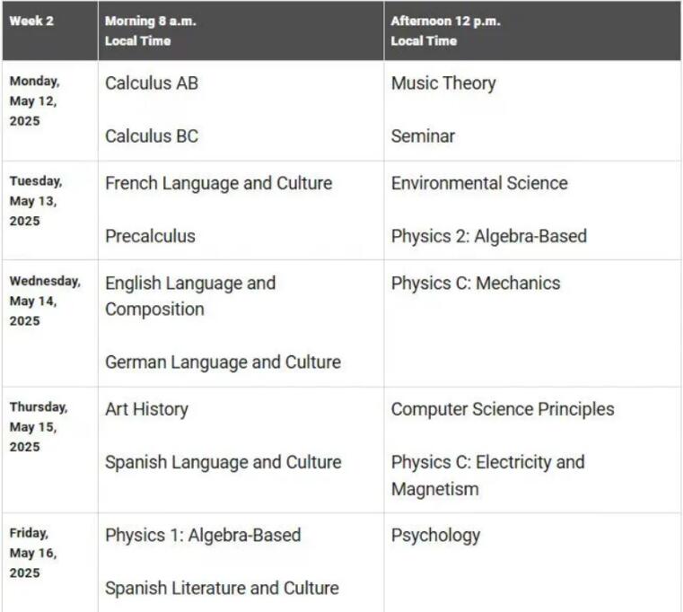Click the Week 2 column header
This screenshot has width=683, height=612.
tap(31, 22)
